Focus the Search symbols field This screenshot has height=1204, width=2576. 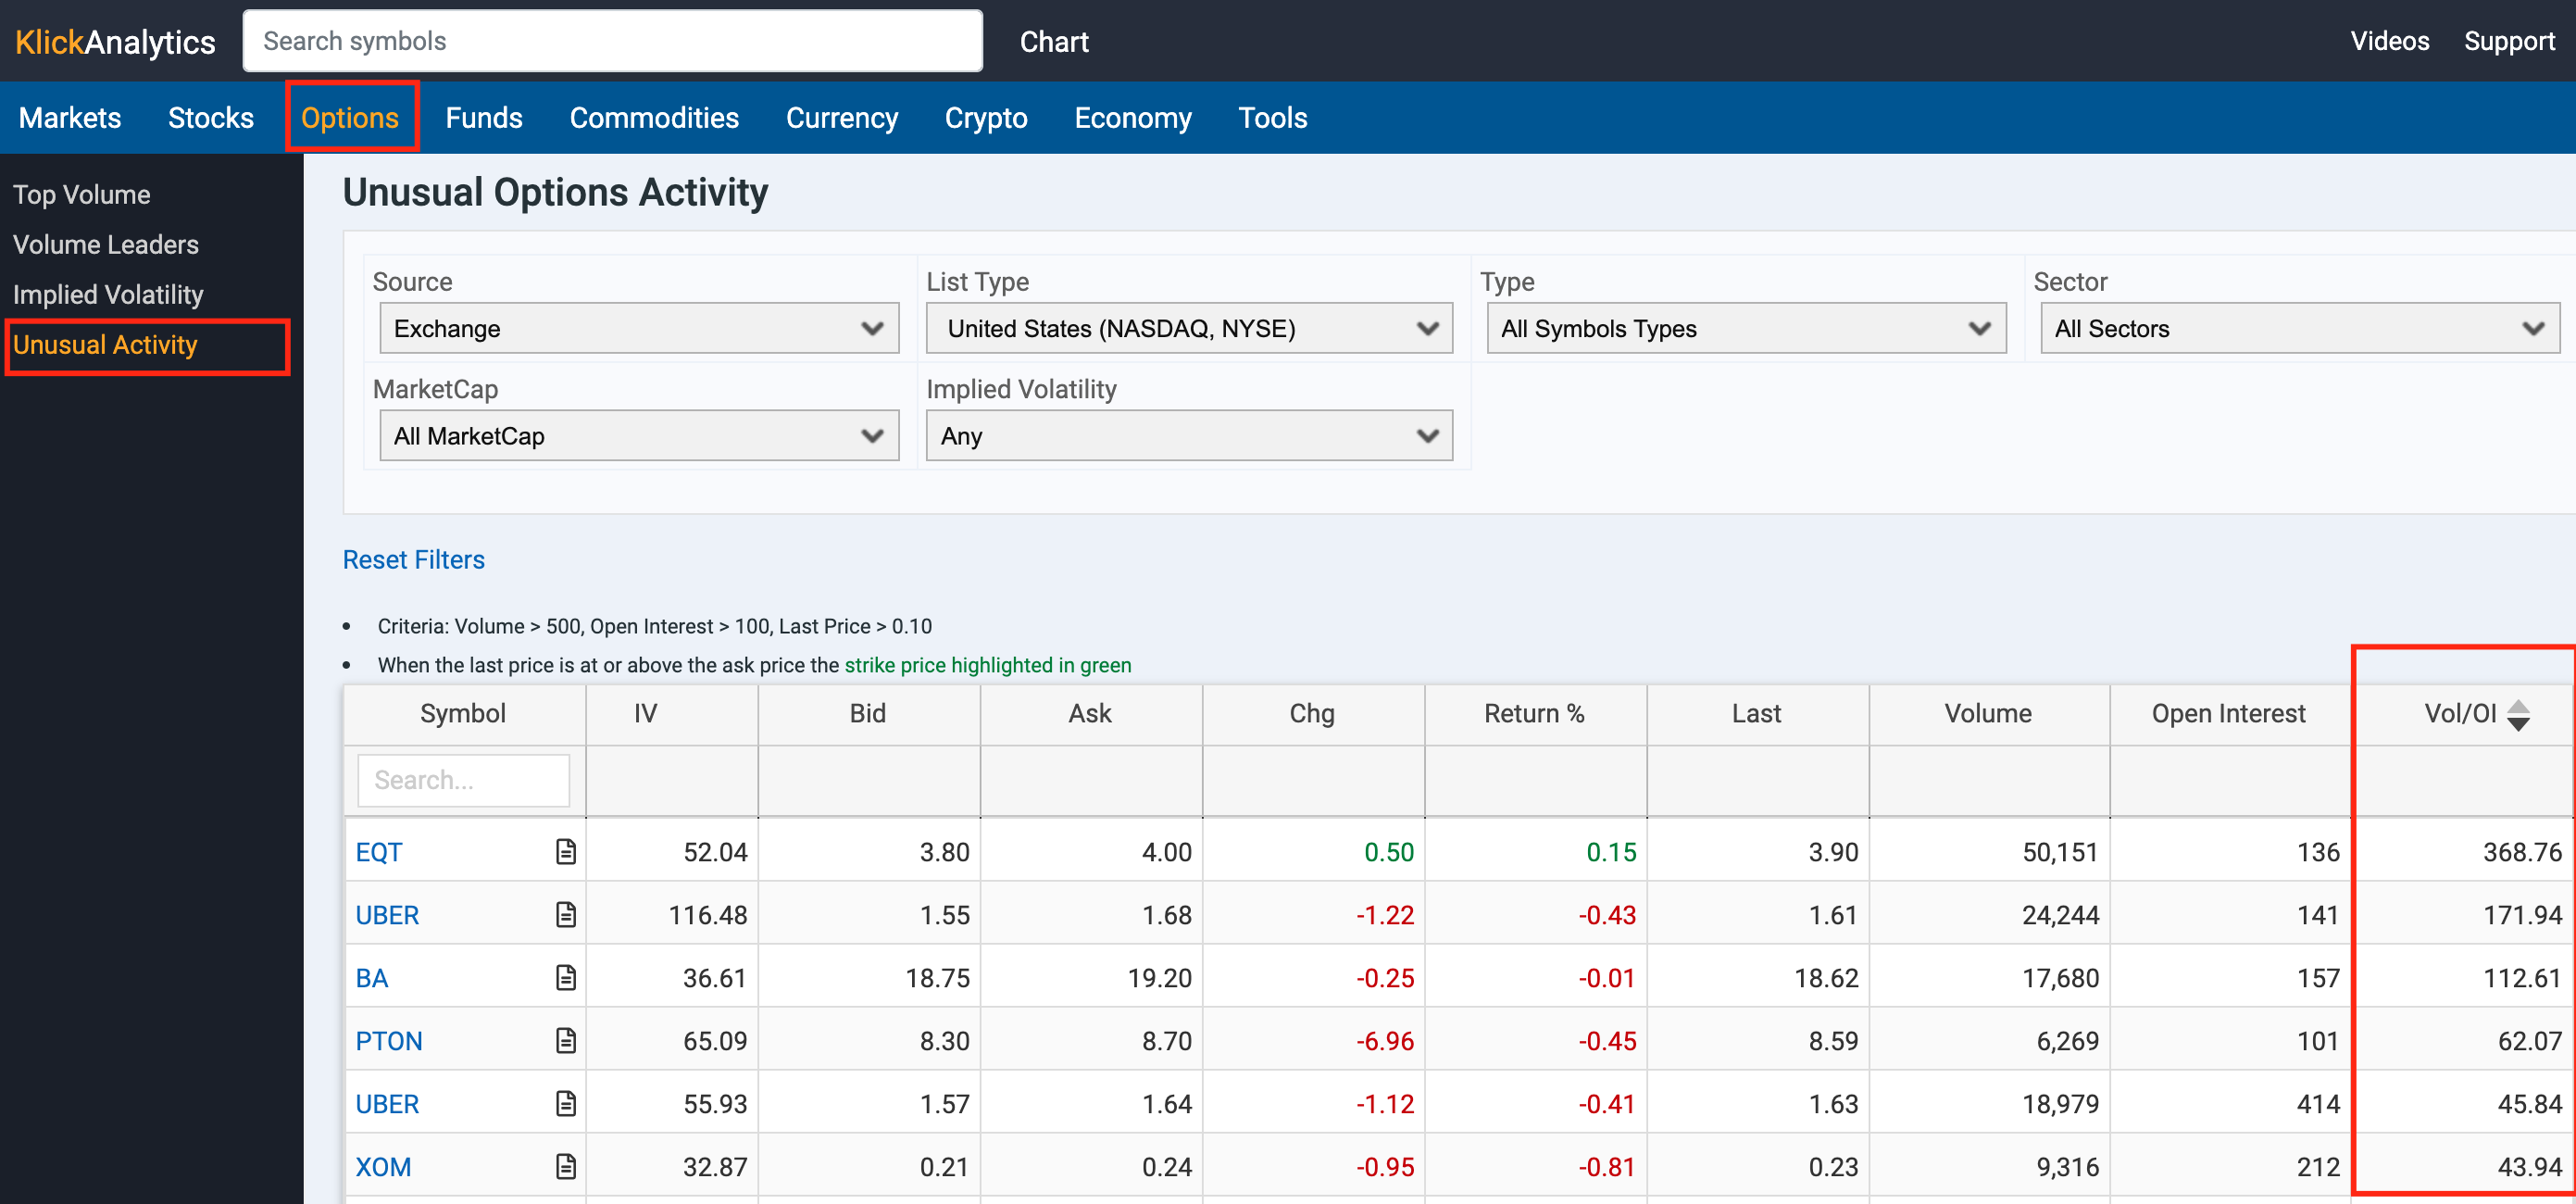click(x=612, y=41)
